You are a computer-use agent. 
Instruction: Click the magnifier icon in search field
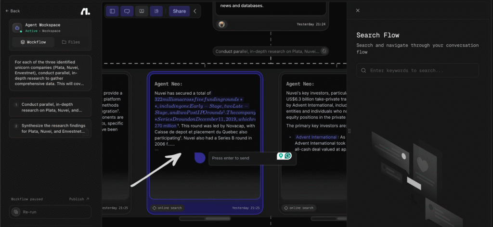point(363,71)
